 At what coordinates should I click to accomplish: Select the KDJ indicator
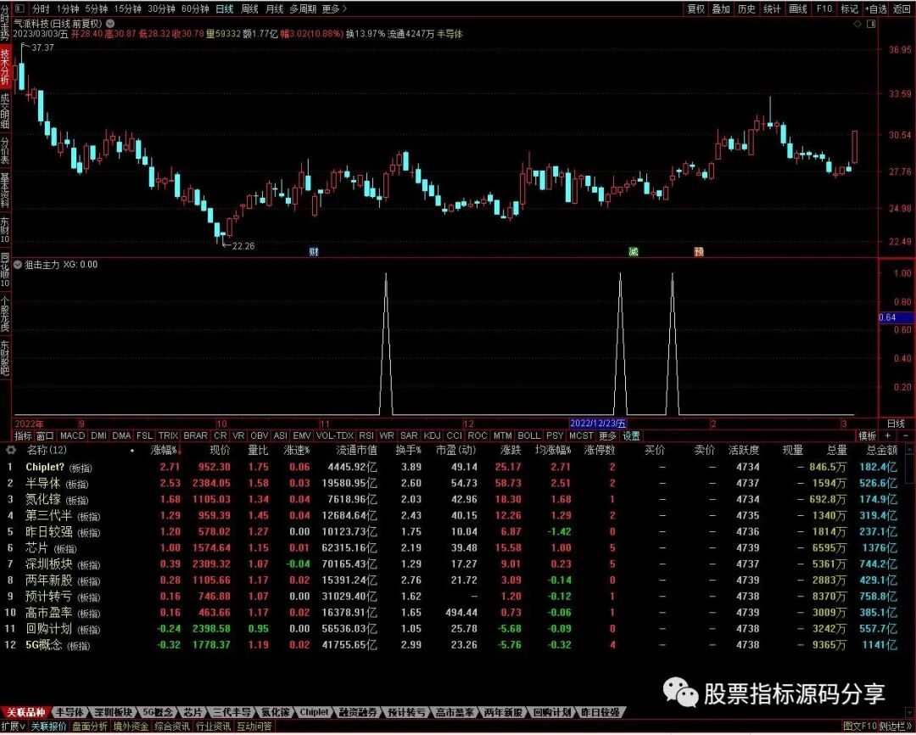coord(432,435)
